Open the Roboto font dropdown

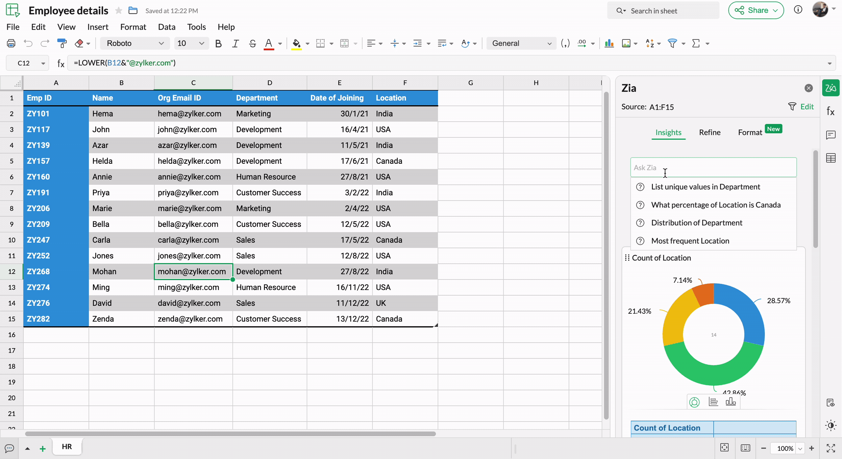point(135,43)
